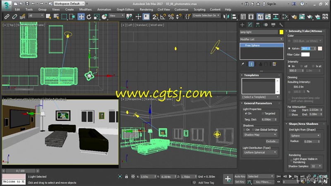Activate the Select Object tool
This screenshot has width=331, height=186.
coord(48,17)
